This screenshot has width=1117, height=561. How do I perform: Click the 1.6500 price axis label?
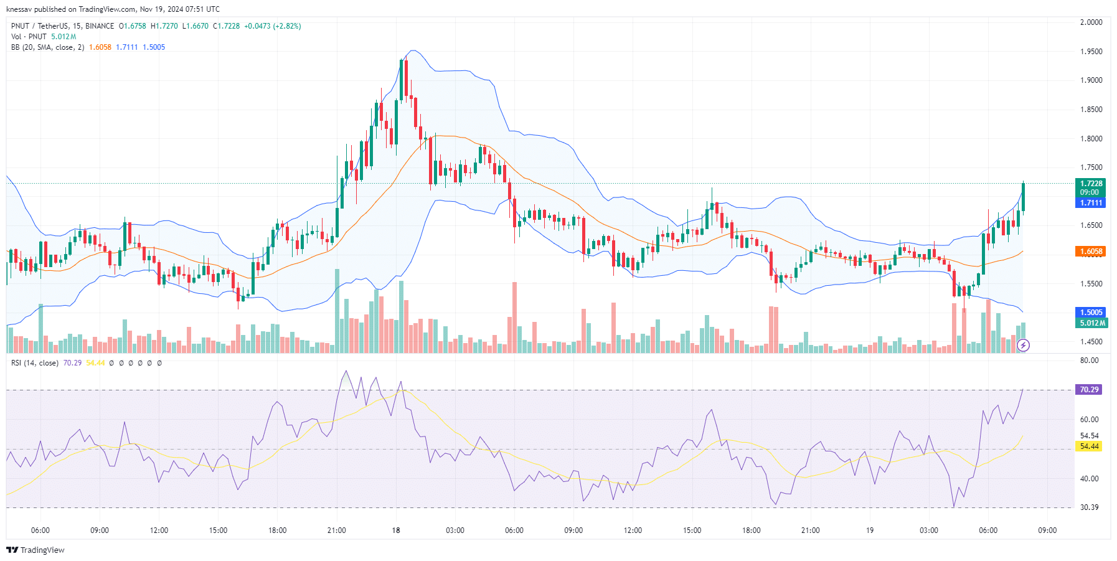point(1091,225)
